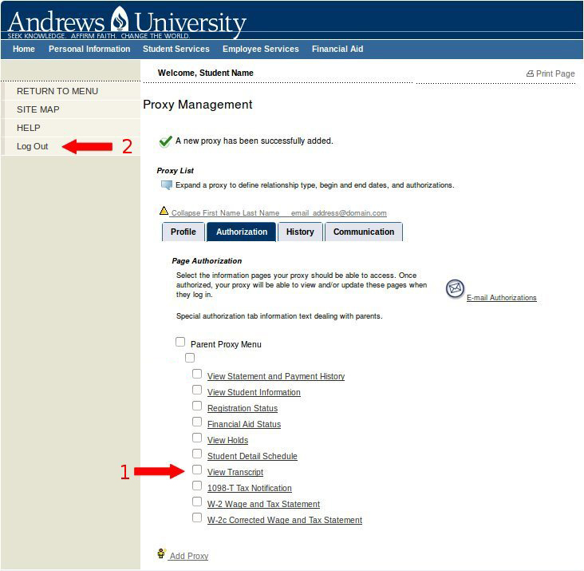Viewport: 584px width, 571px height.
Task: Click the Proxy Management page heading
Action: (x=198, y=105)
